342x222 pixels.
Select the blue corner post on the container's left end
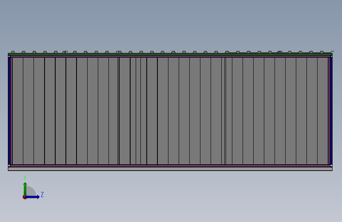pyautogui.click(x=9, y=111)
